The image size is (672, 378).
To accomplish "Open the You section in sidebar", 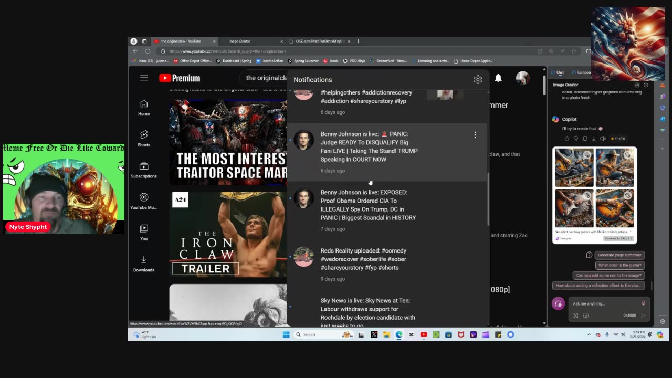I will [x=144, y=232].
